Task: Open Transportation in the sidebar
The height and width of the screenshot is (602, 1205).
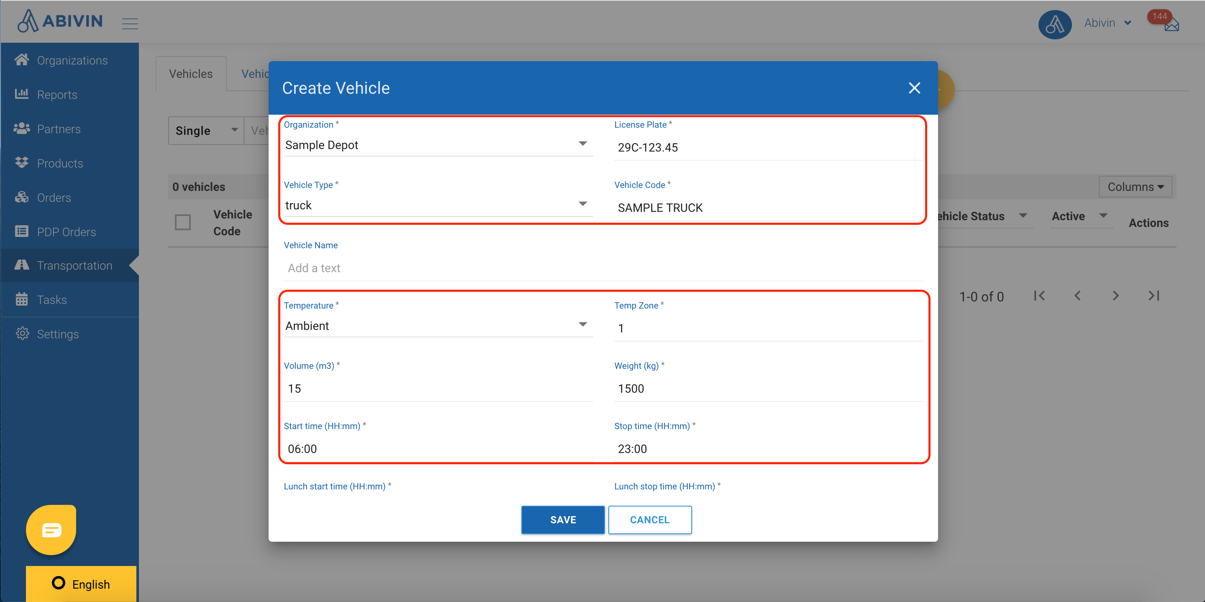Action: pyautogui.click(x=74, y=265)
